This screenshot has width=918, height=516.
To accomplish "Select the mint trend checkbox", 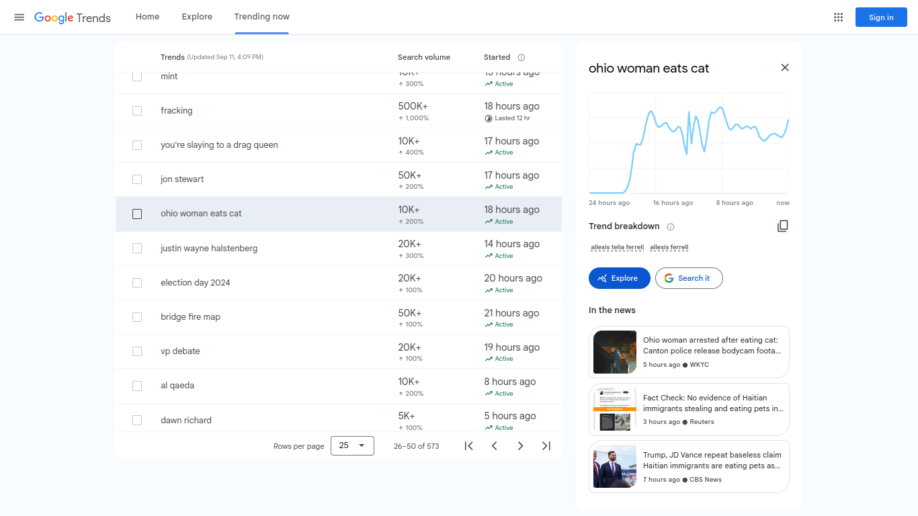I will (x=137, y=77).
